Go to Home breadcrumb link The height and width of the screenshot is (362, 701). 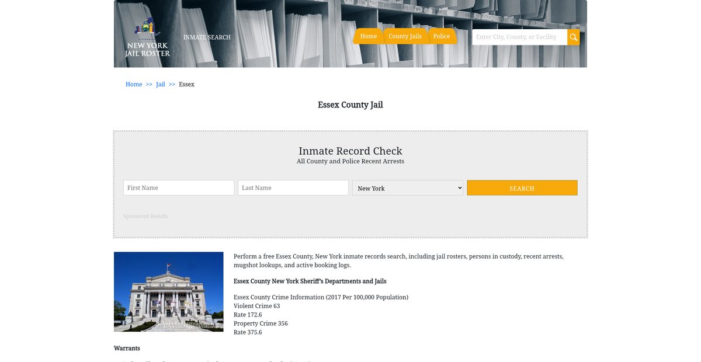click(134, 85)
